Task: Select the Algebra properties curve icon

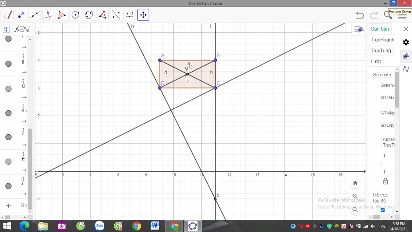Action: tap(406, 69)
